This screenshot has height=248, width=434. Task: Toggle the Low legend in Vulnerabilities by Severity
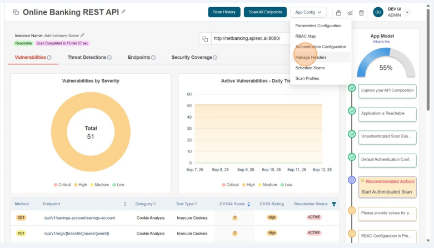point(118,185)
